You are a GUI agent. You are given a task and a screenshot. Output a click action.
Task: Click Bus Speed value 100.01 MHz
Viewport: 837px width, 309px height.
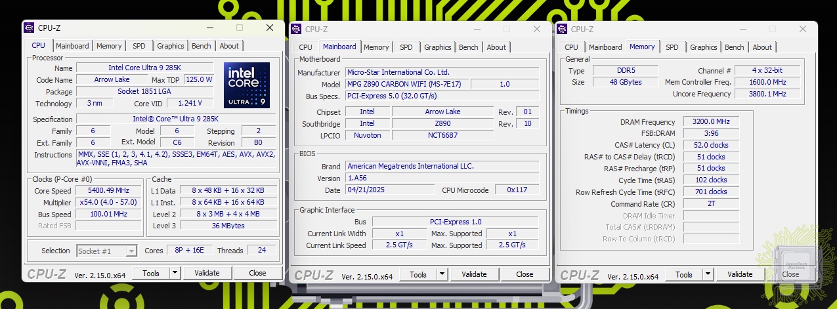pyautogui.click(x=109, y=214)
